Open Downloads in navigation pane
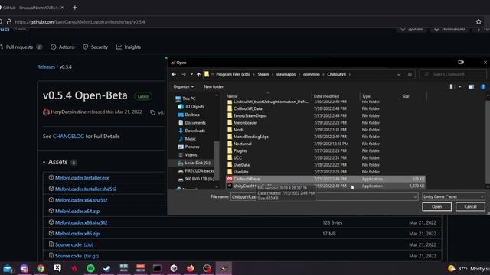The width and height of the screenshot is (490, 275). point(191,131)
